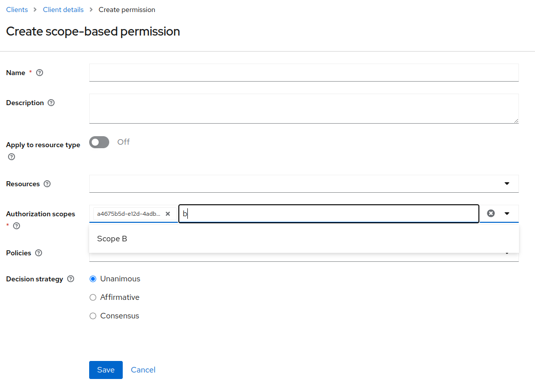This screenshot has width=535, height=388.
Task: Toggle the Authorization scopes dropdown arrow
Action: point(506,213)
